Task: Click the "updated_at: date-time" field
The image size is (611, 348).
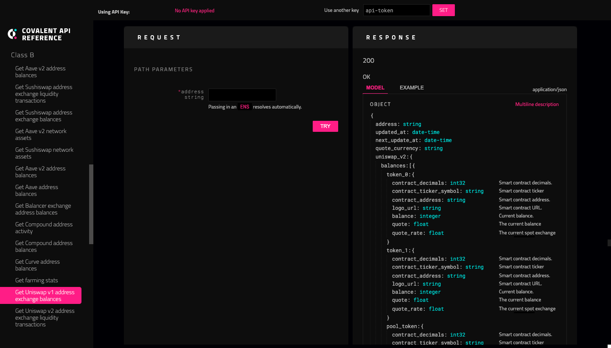Action: pos(407,132)
